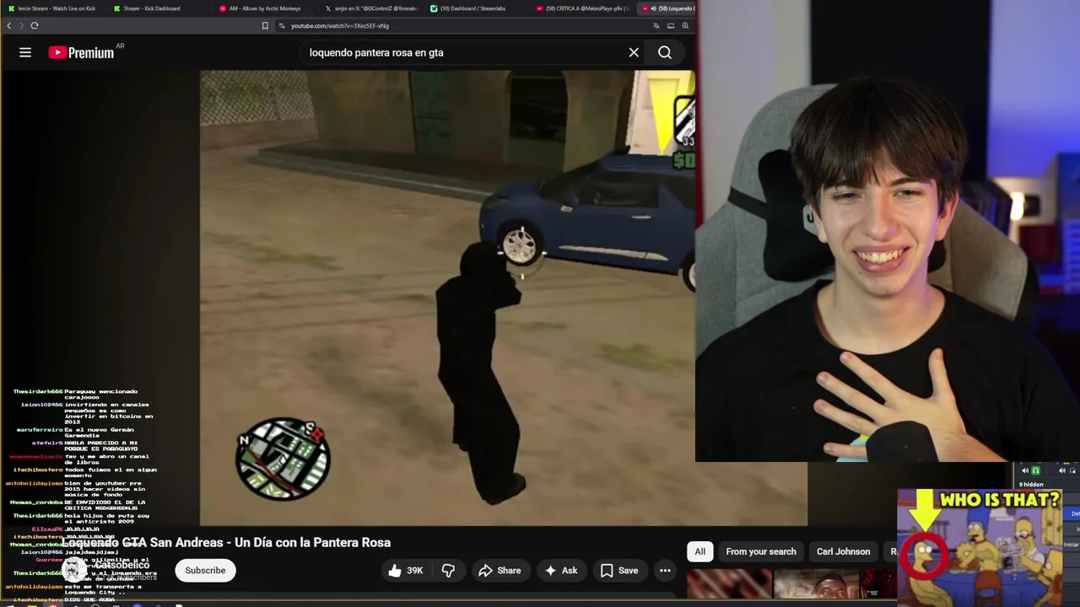This screenshot has width=1080, height=607.
Task: Like the video with 39K likes
Action: point(406,571)
